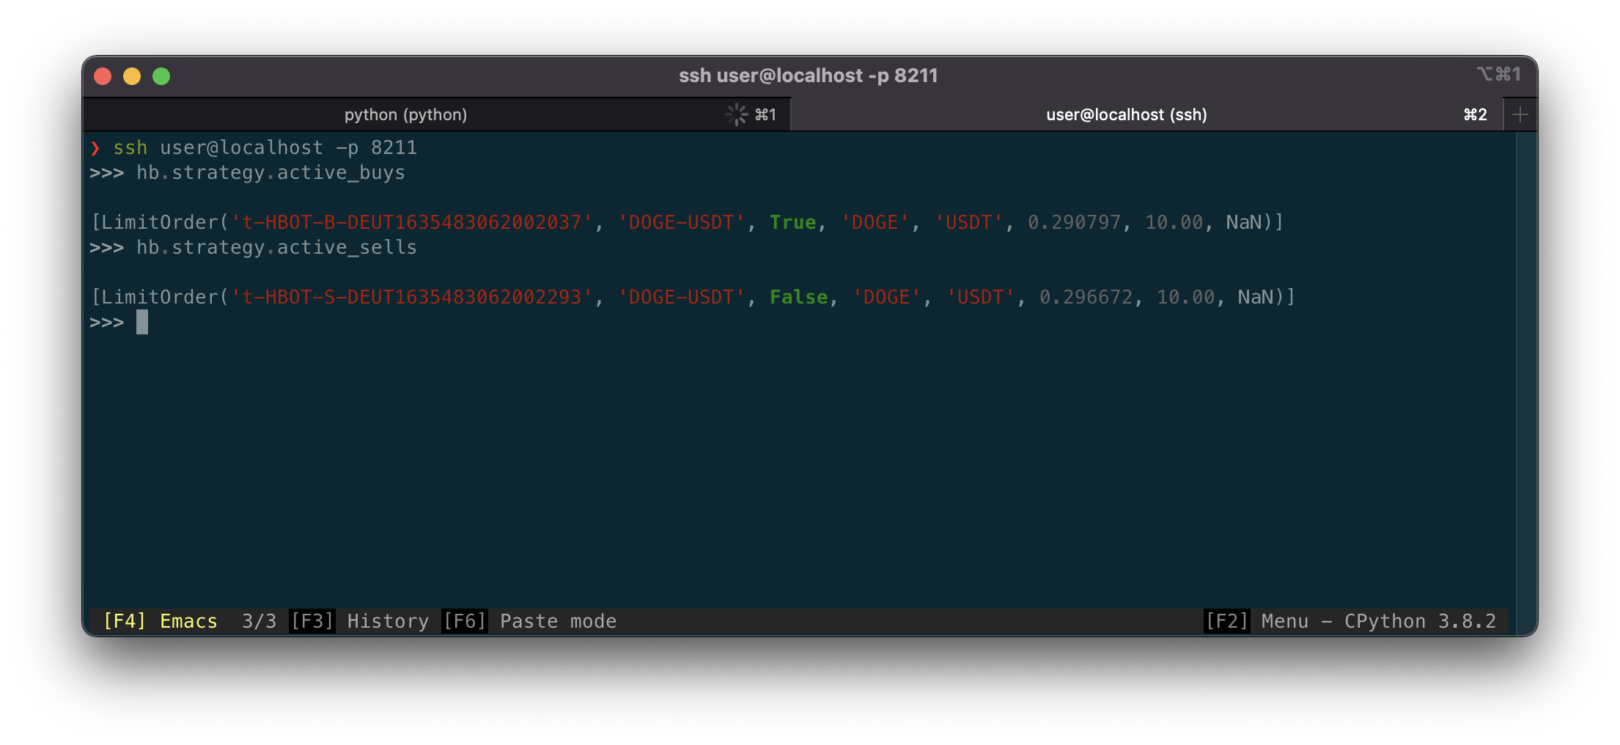The image size is (1620, 745).
Task: Click the green zoom window button
Action: [x=161, y=76]
